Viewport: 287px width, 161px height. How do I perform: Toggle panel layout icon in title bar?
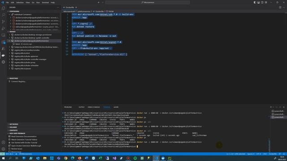[258, 2]
